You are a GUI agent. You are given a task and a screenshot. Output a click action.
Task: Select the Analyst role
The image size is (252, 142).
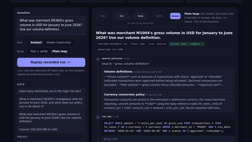coord(36,42)
